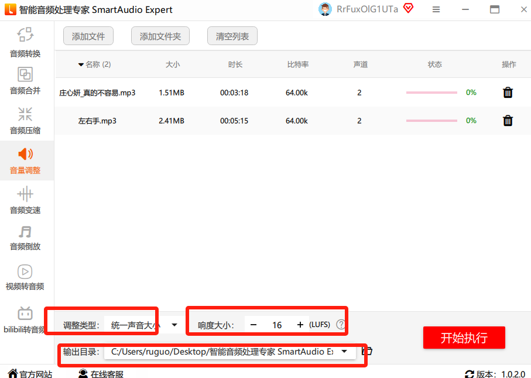Click the 声道 column header
The width and height of the screenshot is (531, 378).
(361, 64)
